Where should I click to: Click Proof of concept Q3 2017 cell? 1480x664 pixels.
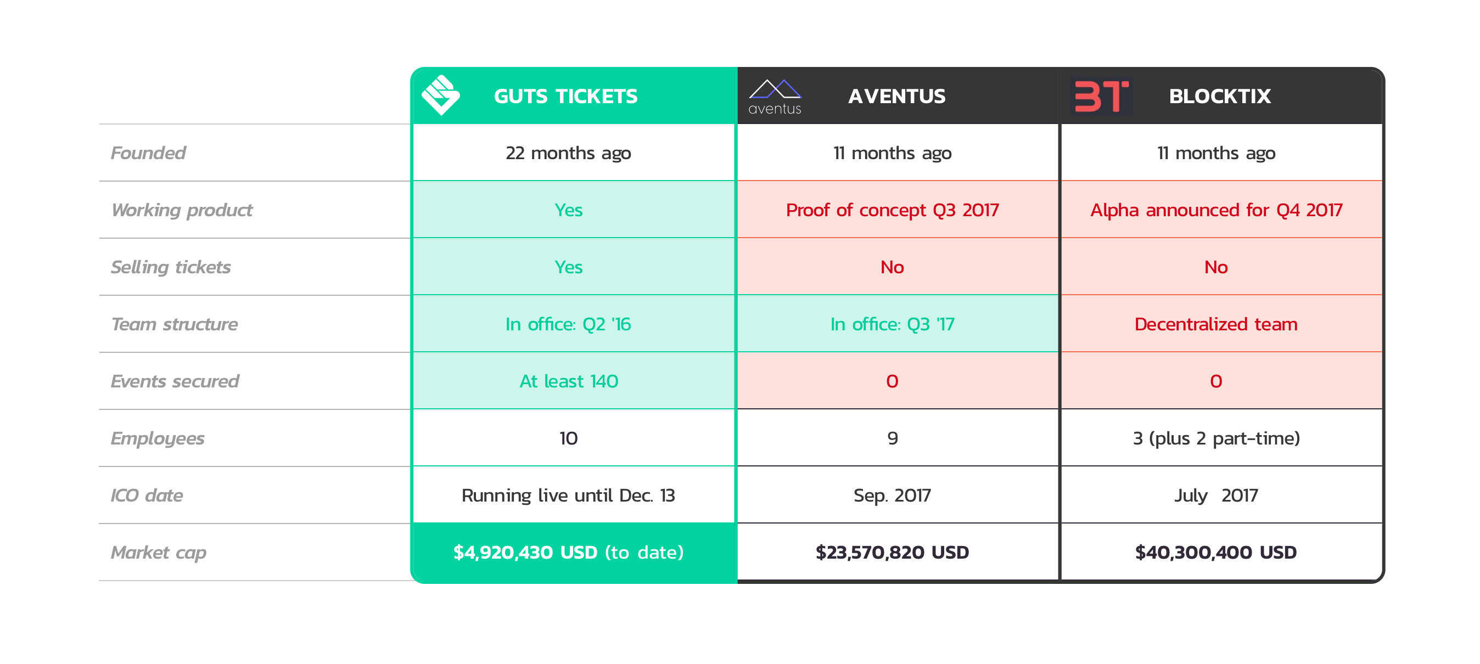point(898,210)
